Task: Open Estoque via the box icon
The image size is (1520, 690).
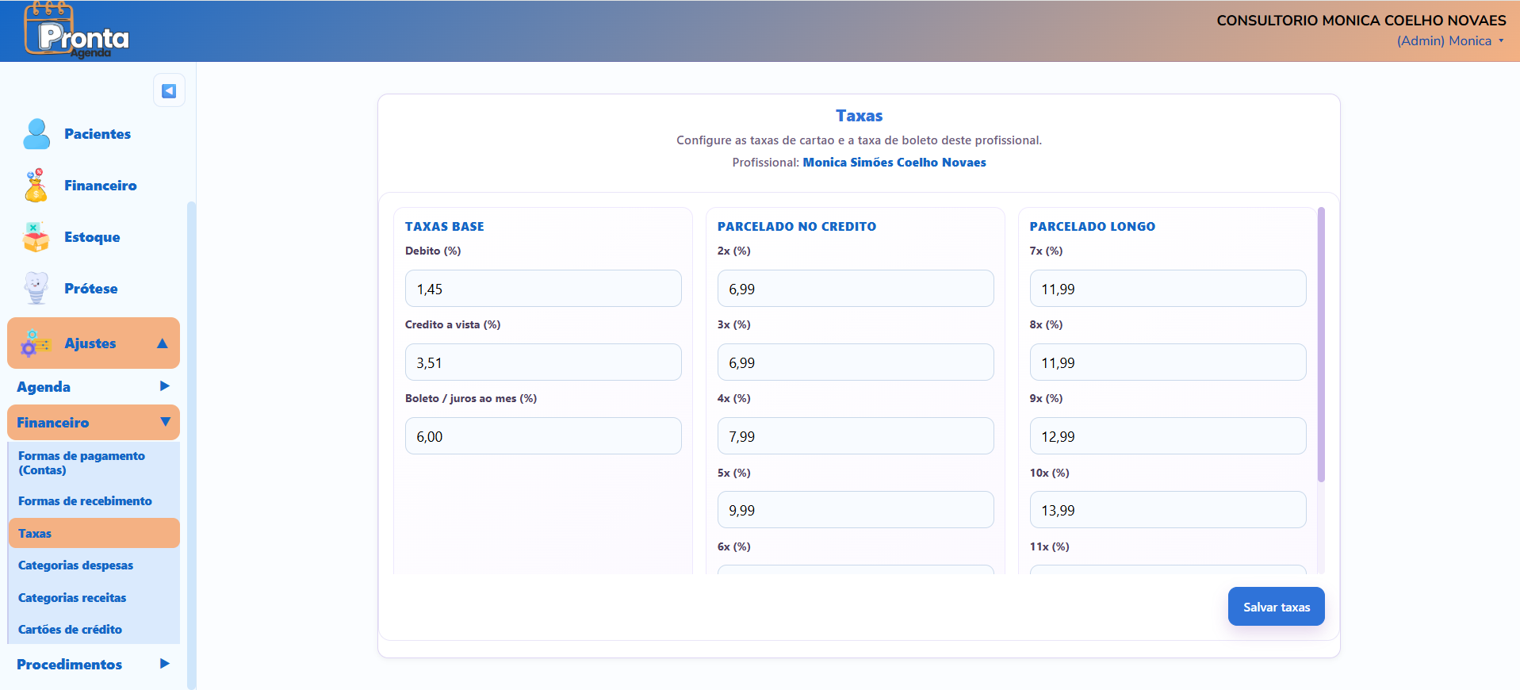Action: 36,237
